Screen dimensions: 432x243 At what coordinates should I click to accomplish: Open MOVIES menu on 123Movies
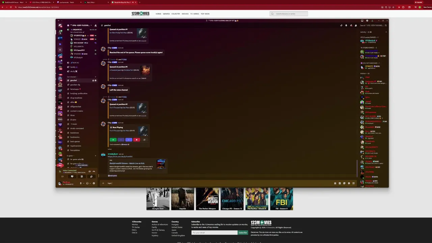point(185,14)
